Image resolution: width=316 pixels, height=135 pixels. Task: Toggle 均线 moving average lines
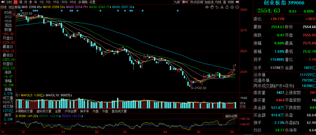(218, 2)
